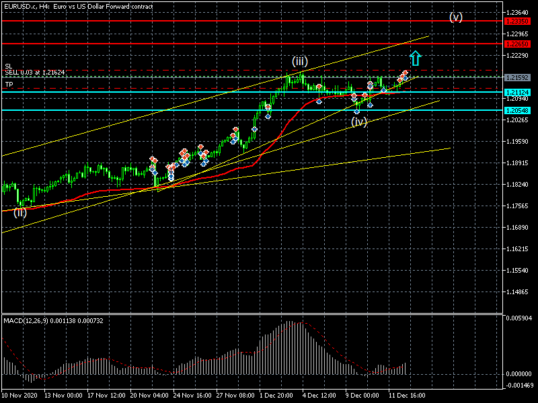
Task: Click the 10 Nov 2020 date label
Action: pos(20,395)
